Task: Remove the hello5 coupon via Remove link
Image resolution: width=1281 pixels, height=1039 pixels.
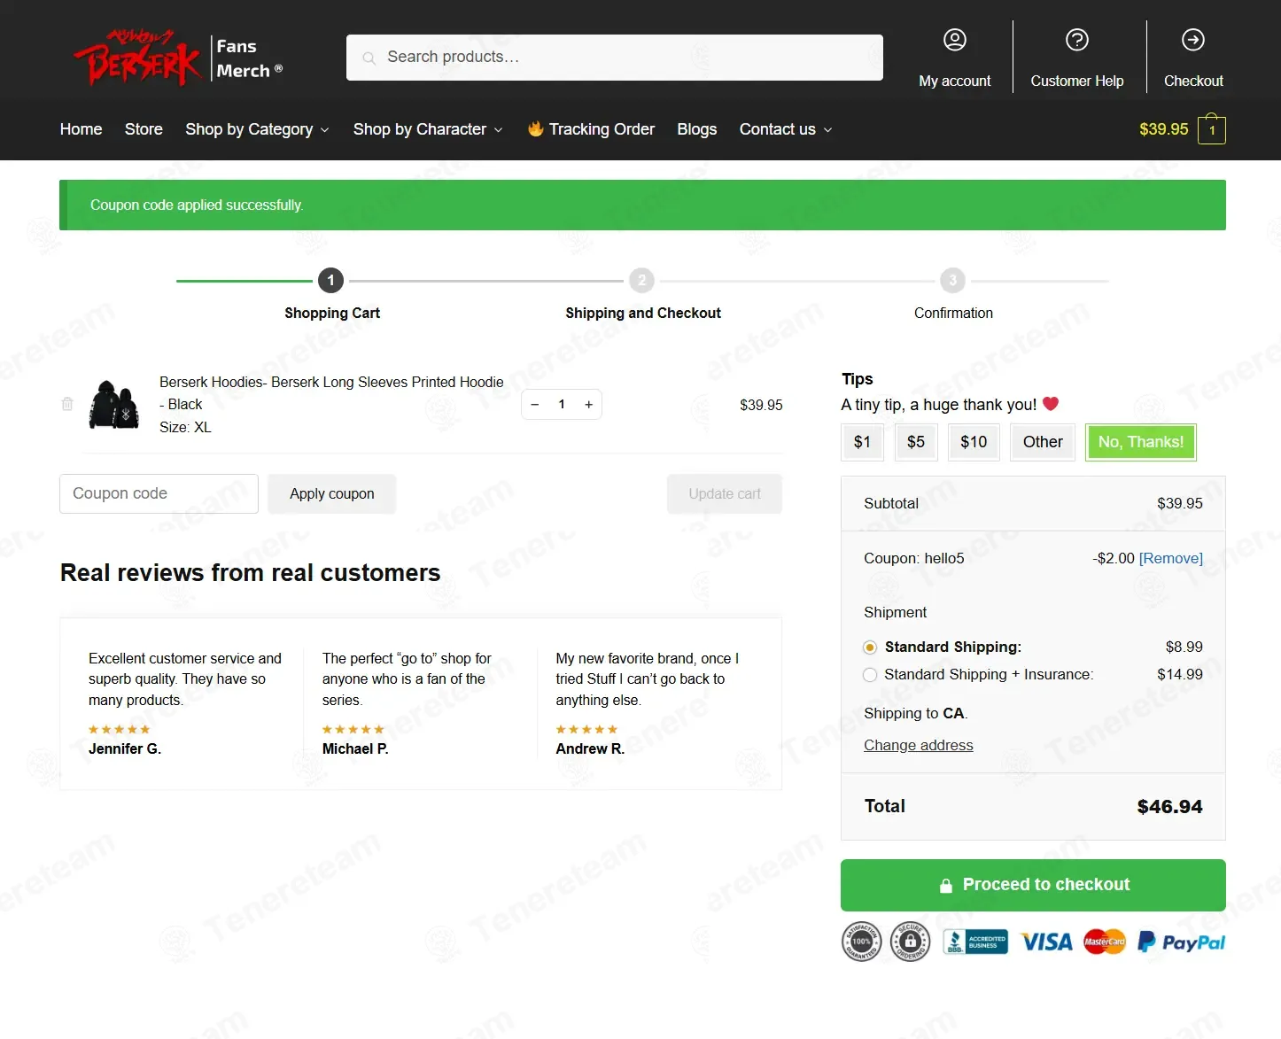Action: pyautogui.click(x=1170, y=558)
